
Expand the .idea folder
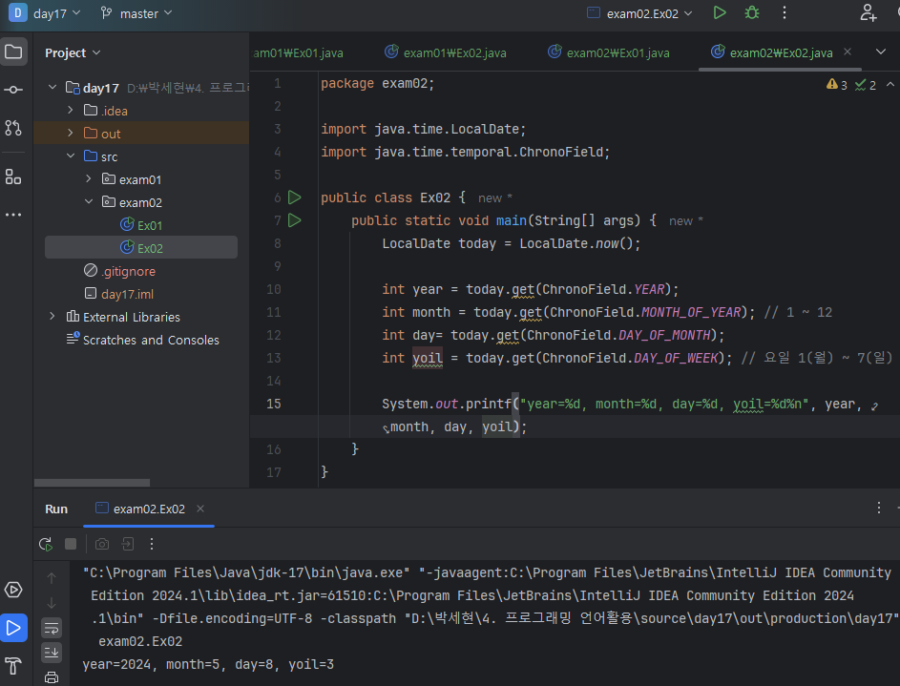tap(70, 110)
